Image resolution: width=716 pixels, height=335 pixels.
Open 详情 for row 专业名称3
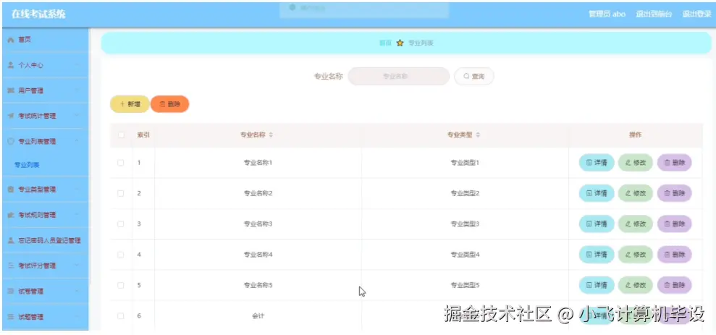[597, 224]
